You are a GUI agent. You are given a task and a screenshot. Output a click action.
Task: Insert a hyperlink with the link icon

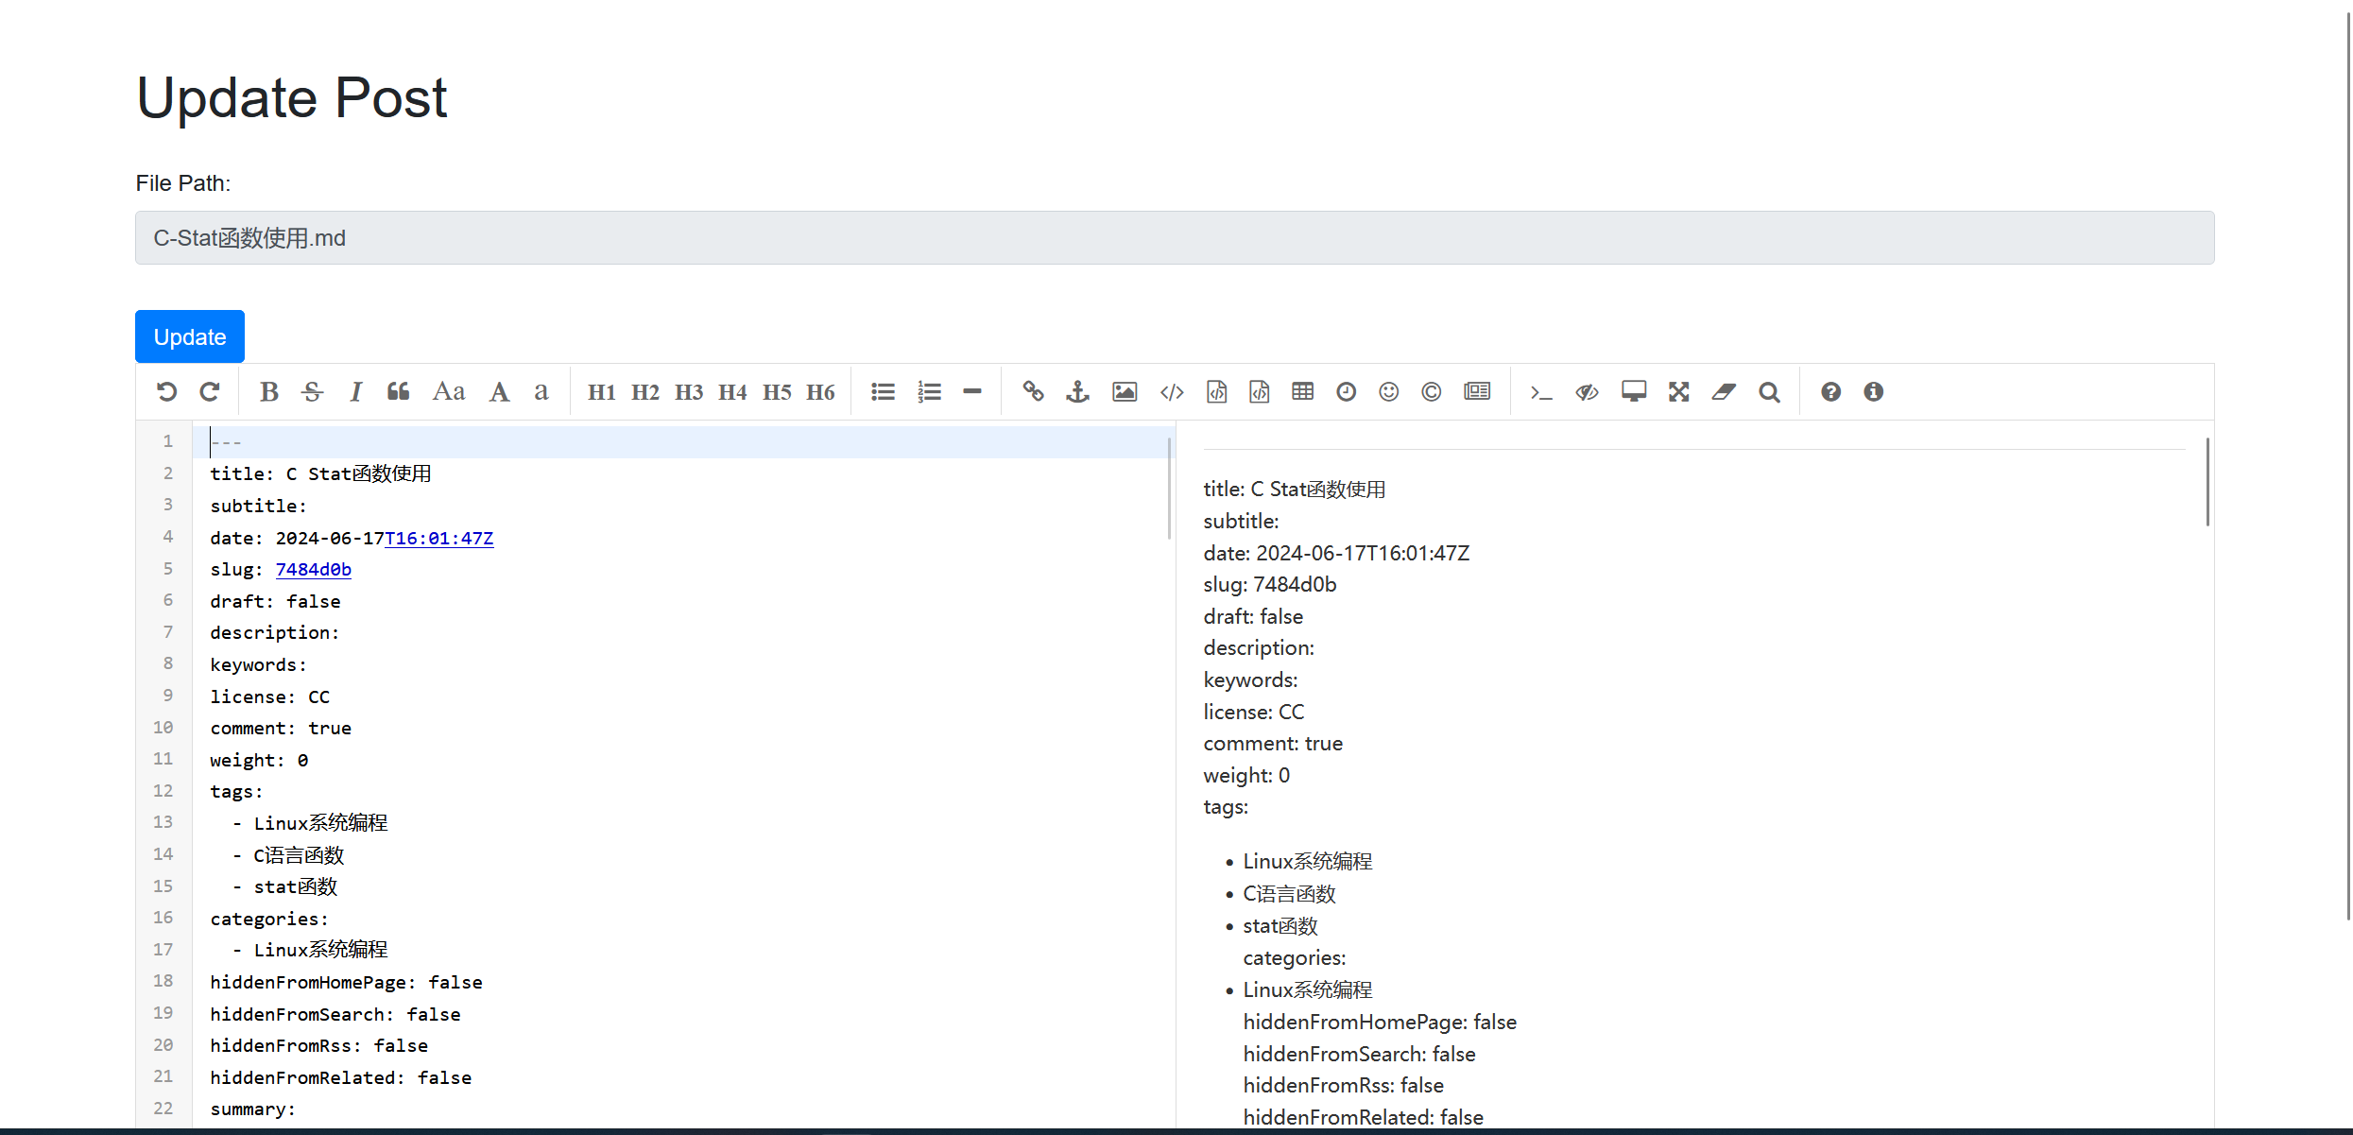(1033, 392)
